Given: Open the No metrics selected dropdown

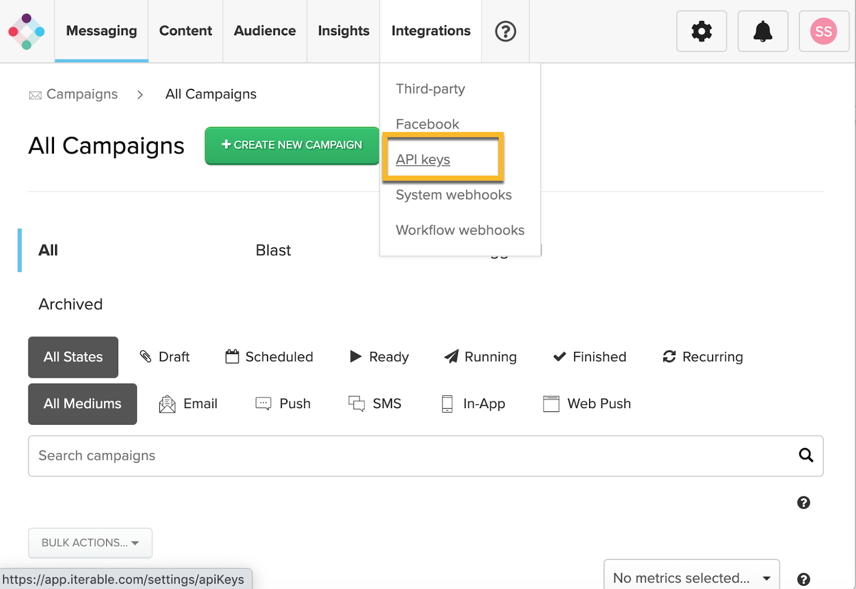Looking at the screenshot, I should click(x=691, y=578).
